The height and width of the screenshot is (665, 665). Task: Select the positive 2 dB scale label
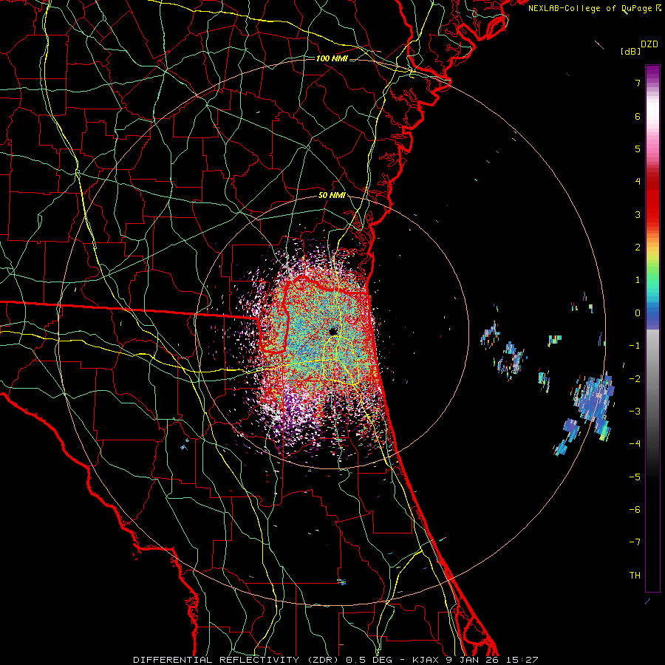click(638, 248)
